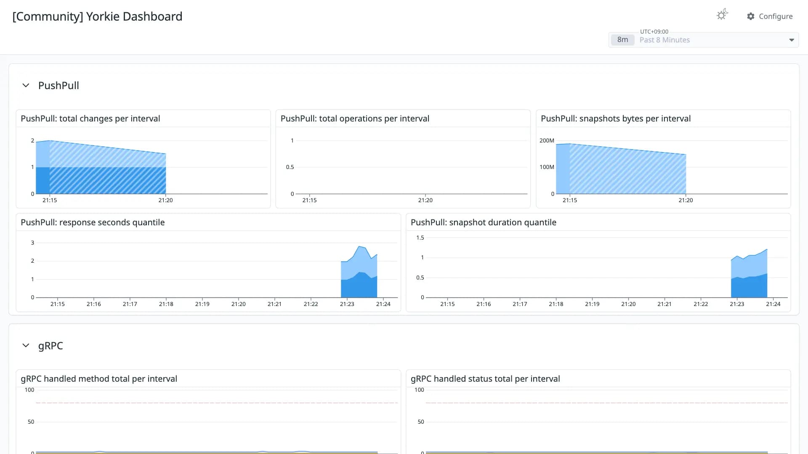Collapse the PushPull section chevron
Screen dimensions: 808x454
click(26, 85)
